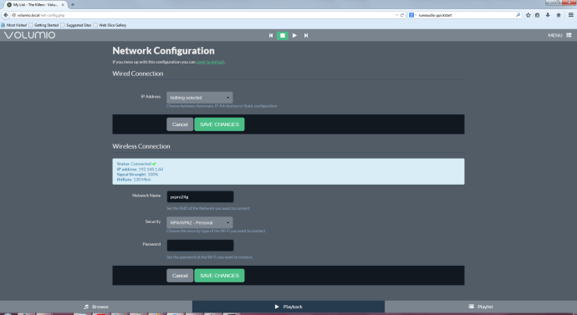This screenshot has height=315, width=577.
Task: Open the browser hamburger menu
Action: click(571, 15)
